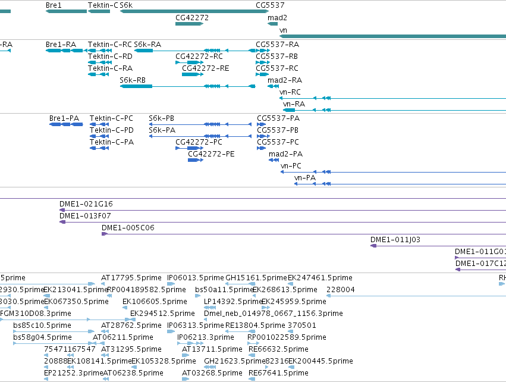This screenshot has height=382, width=506.
Task: Select transcript Tektin-C-RA
Action: tap(110, 68)
